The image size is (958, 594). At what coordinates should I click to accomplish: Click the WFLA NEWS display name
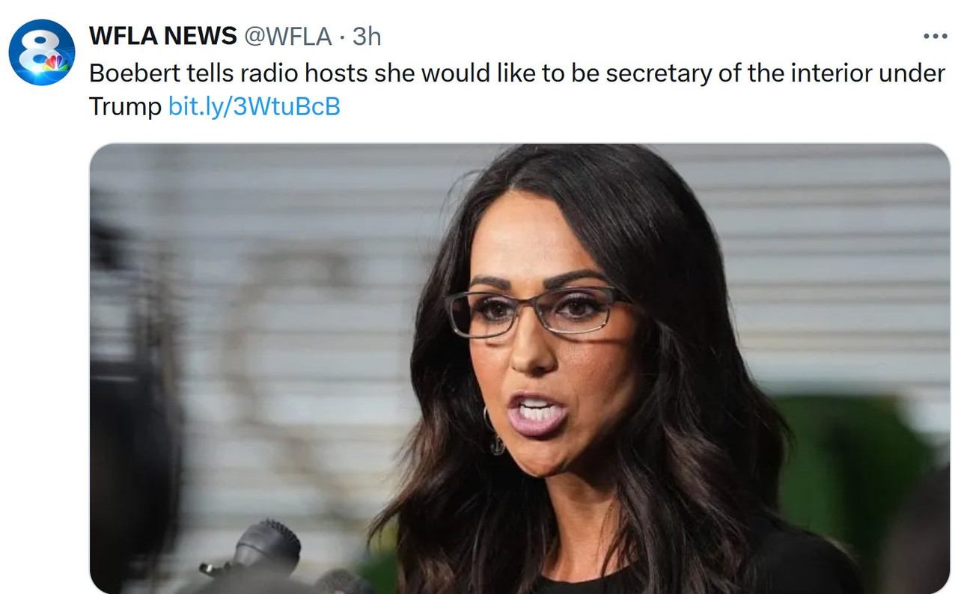click(162, 35)
